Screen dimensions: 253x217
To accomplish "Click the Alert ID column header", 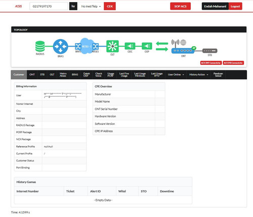I will pyautogui.click(x=95, y=191).
